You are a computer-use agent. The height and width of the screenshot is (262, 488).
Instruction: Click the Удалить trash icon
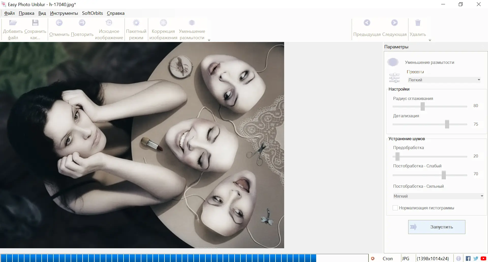418,23
